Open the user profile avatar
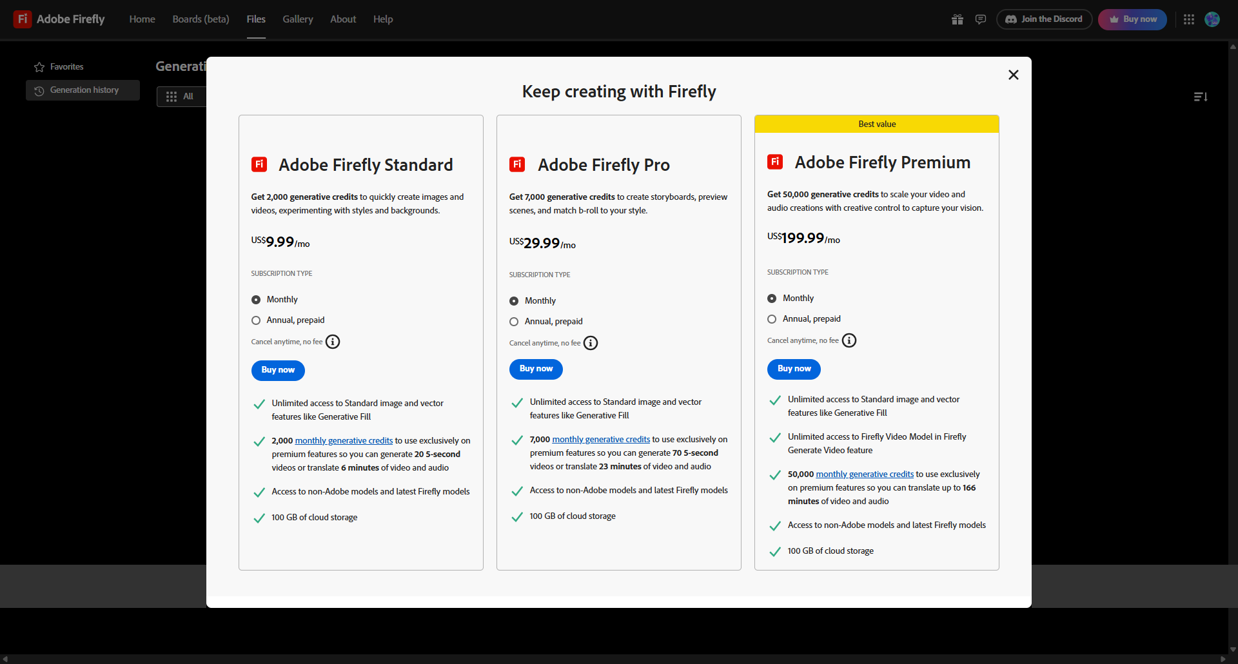This screenshot has width=1238, height=664. pos(1212,19)
